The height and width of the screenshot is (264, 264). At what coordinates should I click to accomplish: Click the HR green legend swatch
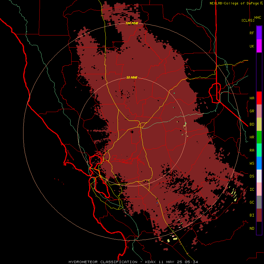click(x=259, y=137)
